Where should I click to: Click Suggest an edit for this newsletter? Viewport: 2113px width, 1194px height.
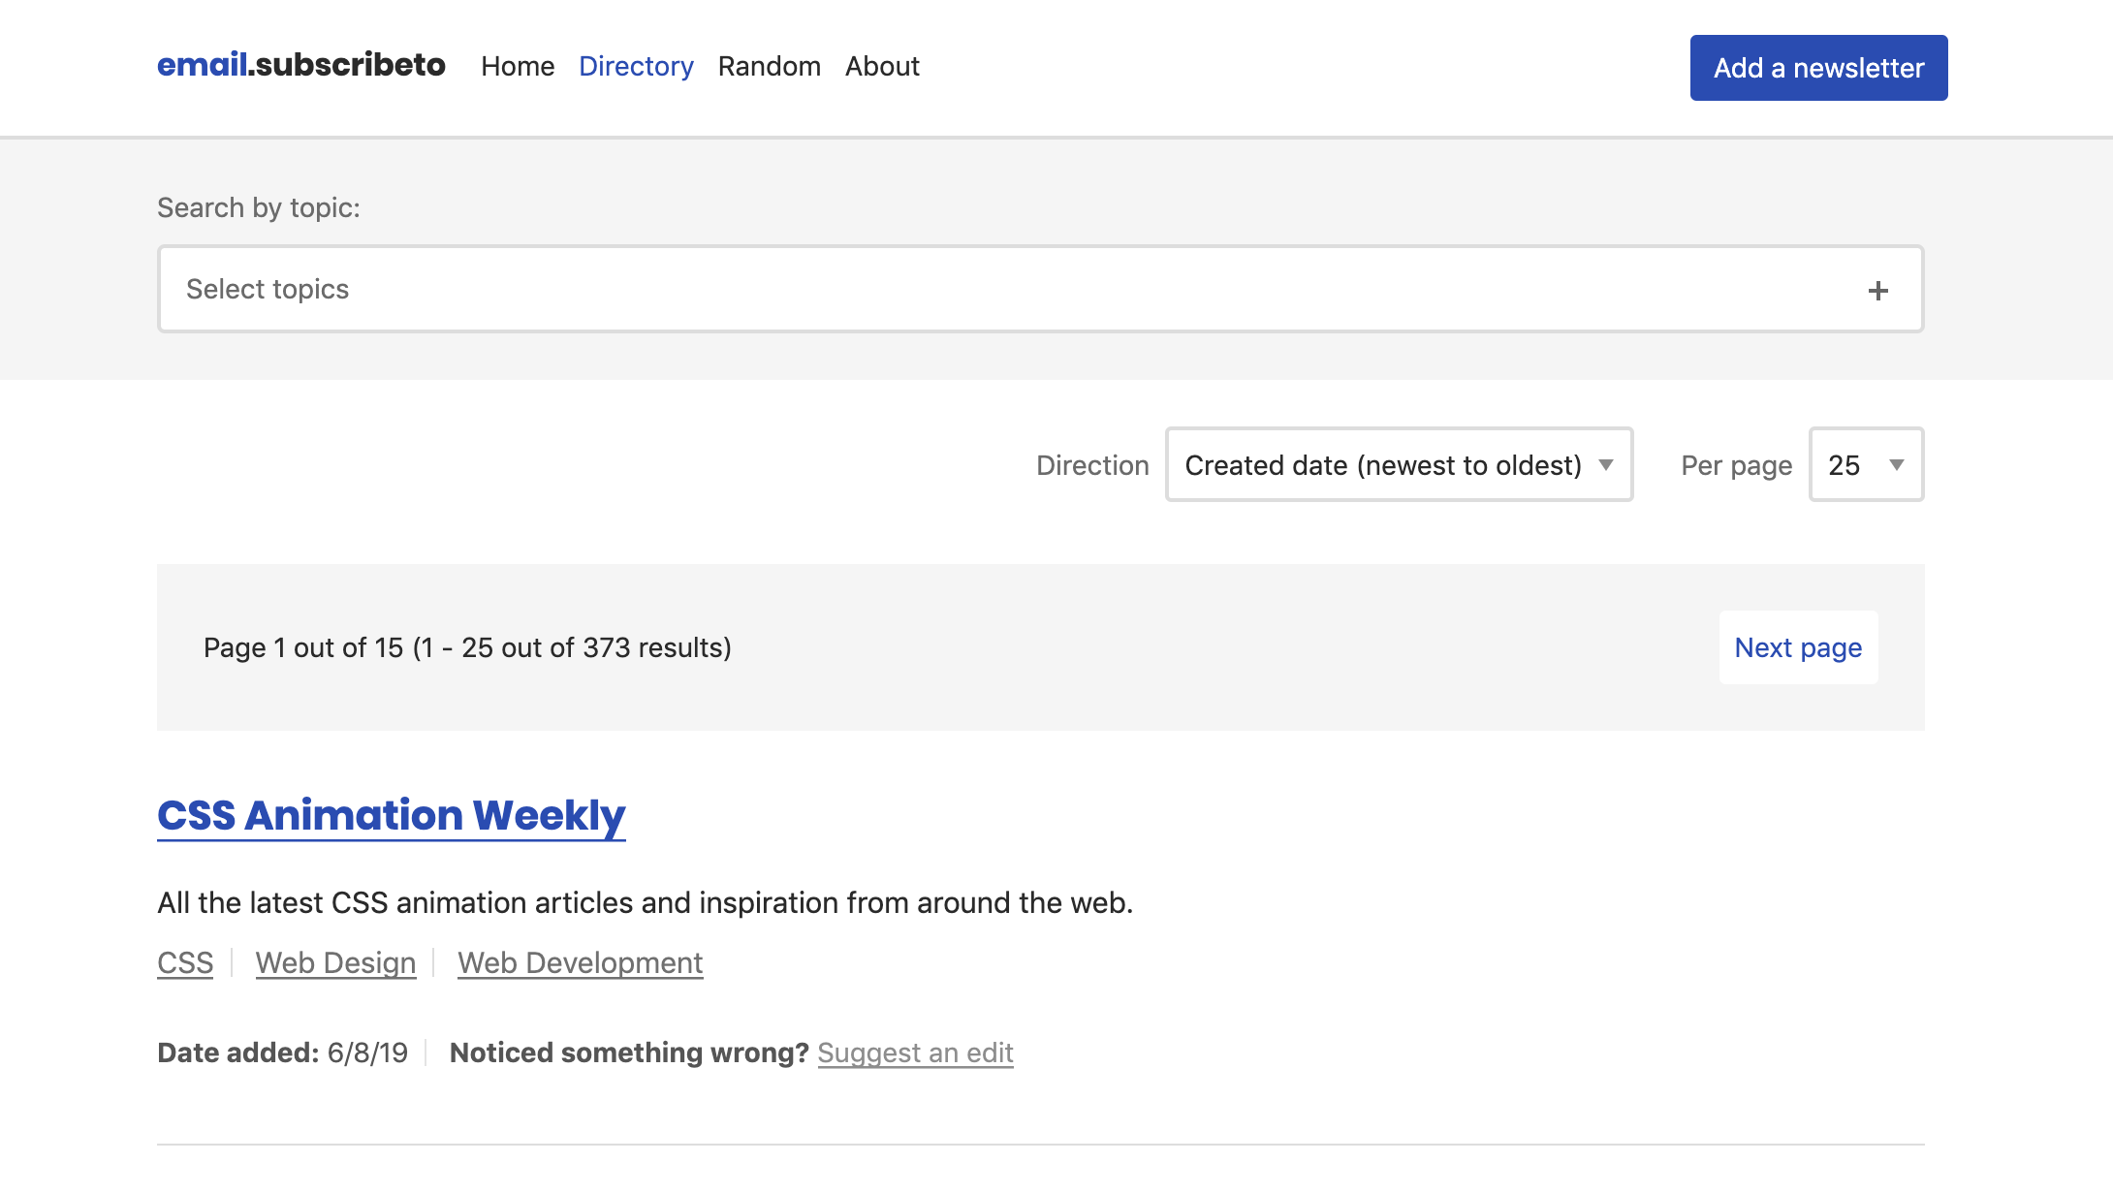point(915,1053)
